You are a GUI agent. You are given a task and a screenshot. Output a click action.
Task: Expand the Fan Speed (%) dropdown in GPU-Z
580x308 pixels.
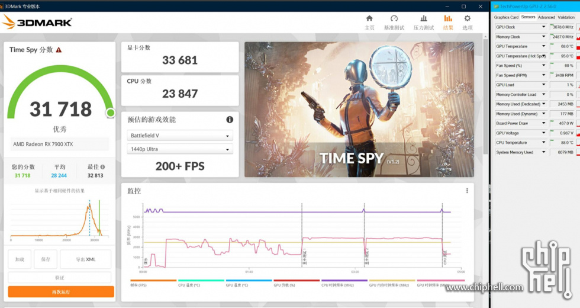(x=543, y=66)
